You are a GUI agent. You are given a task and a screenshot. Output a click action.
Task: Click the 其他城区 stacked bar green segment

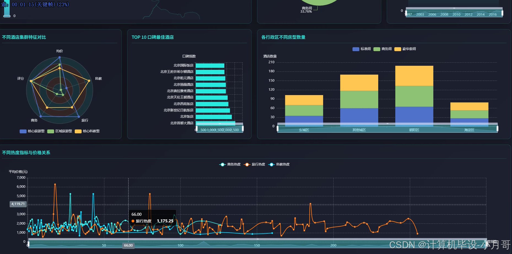359,100
